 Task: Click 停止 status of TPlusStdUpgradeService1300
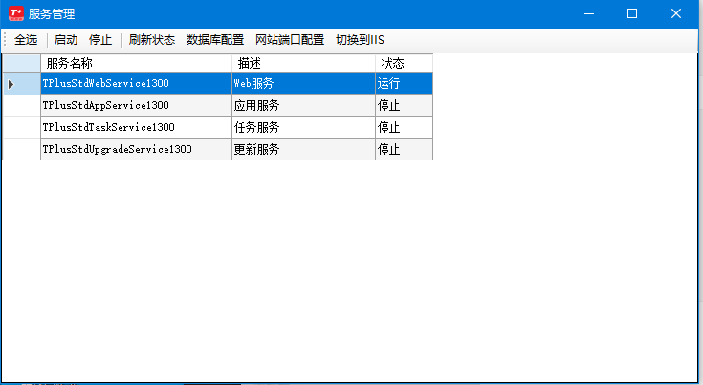point(404,149)
